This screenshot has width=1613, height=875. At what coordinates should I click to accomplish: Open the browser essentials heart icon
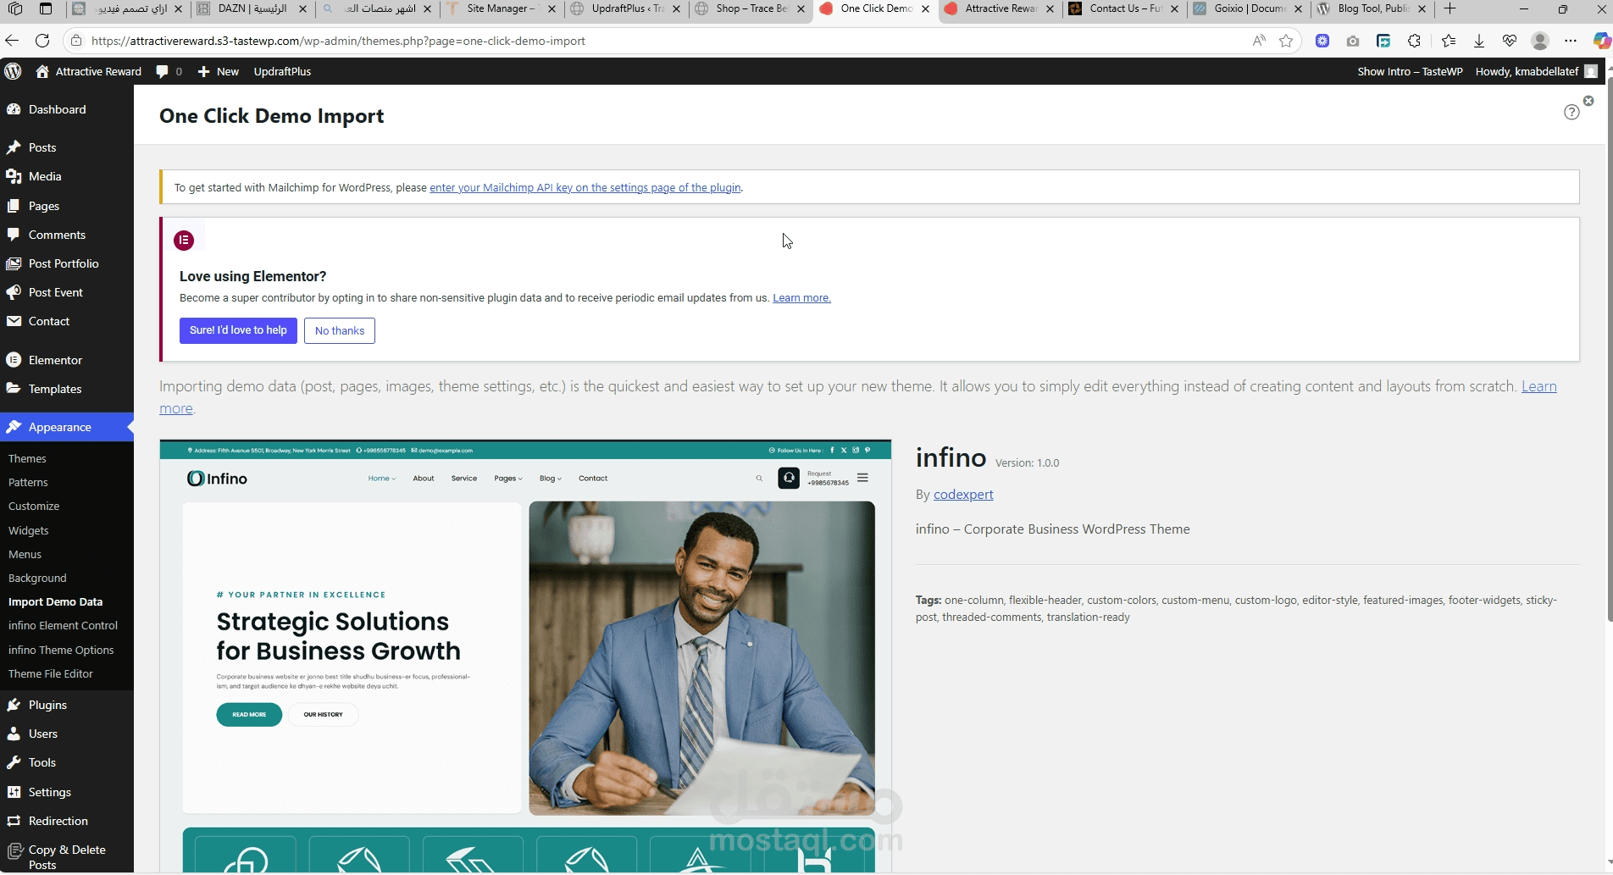coord(1509,41)
